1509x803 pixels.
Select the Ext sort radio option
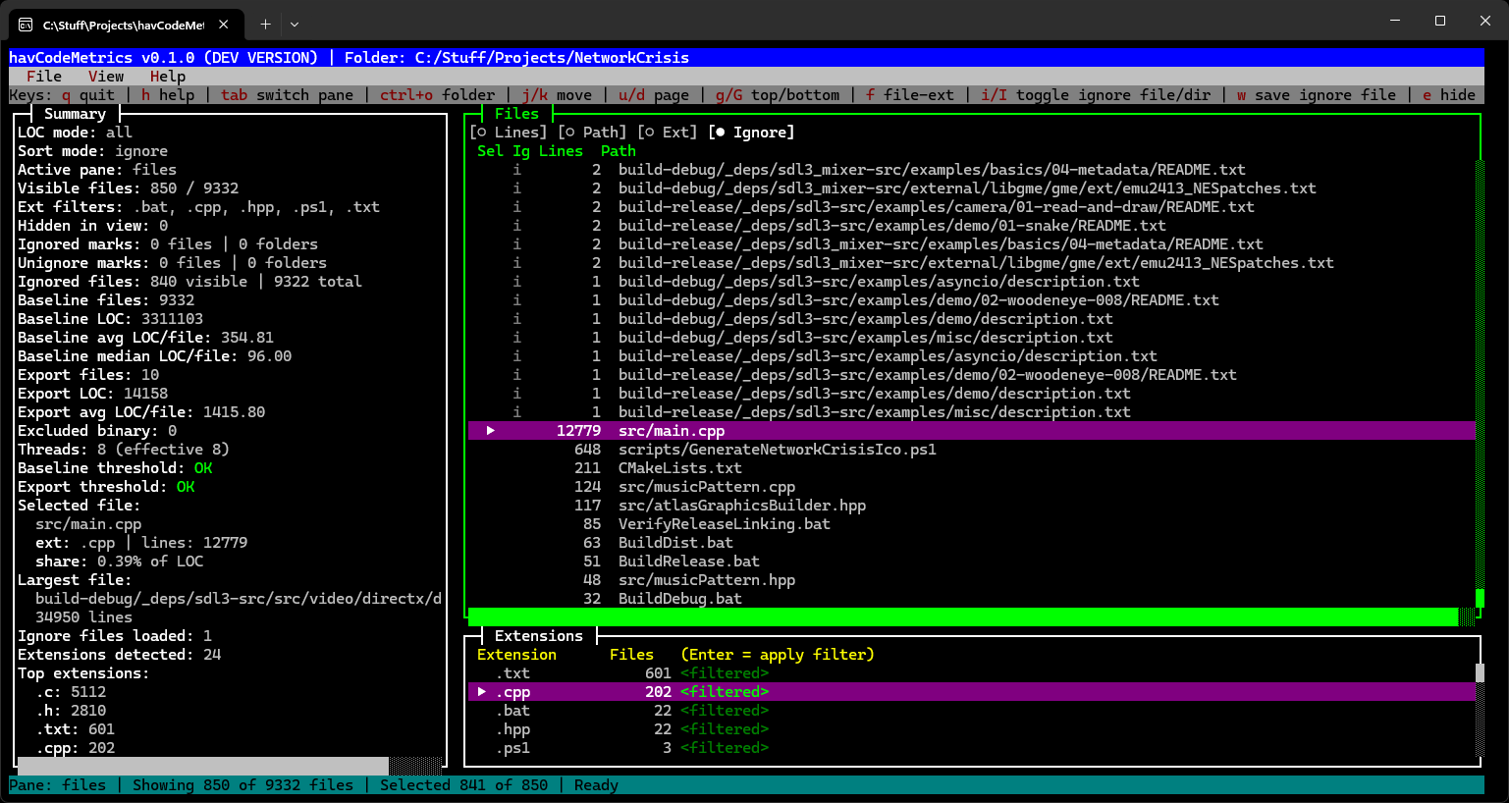click(667, 133)
